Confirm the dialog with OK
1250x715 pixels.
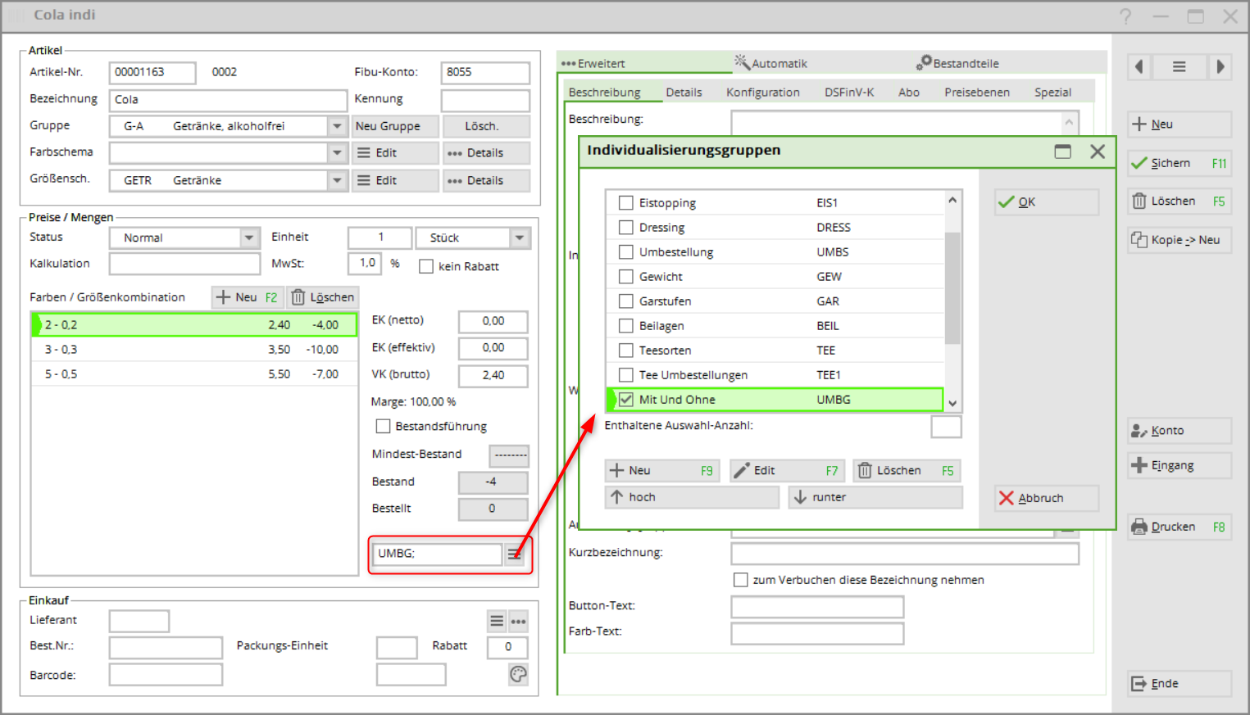(1046, 202)
